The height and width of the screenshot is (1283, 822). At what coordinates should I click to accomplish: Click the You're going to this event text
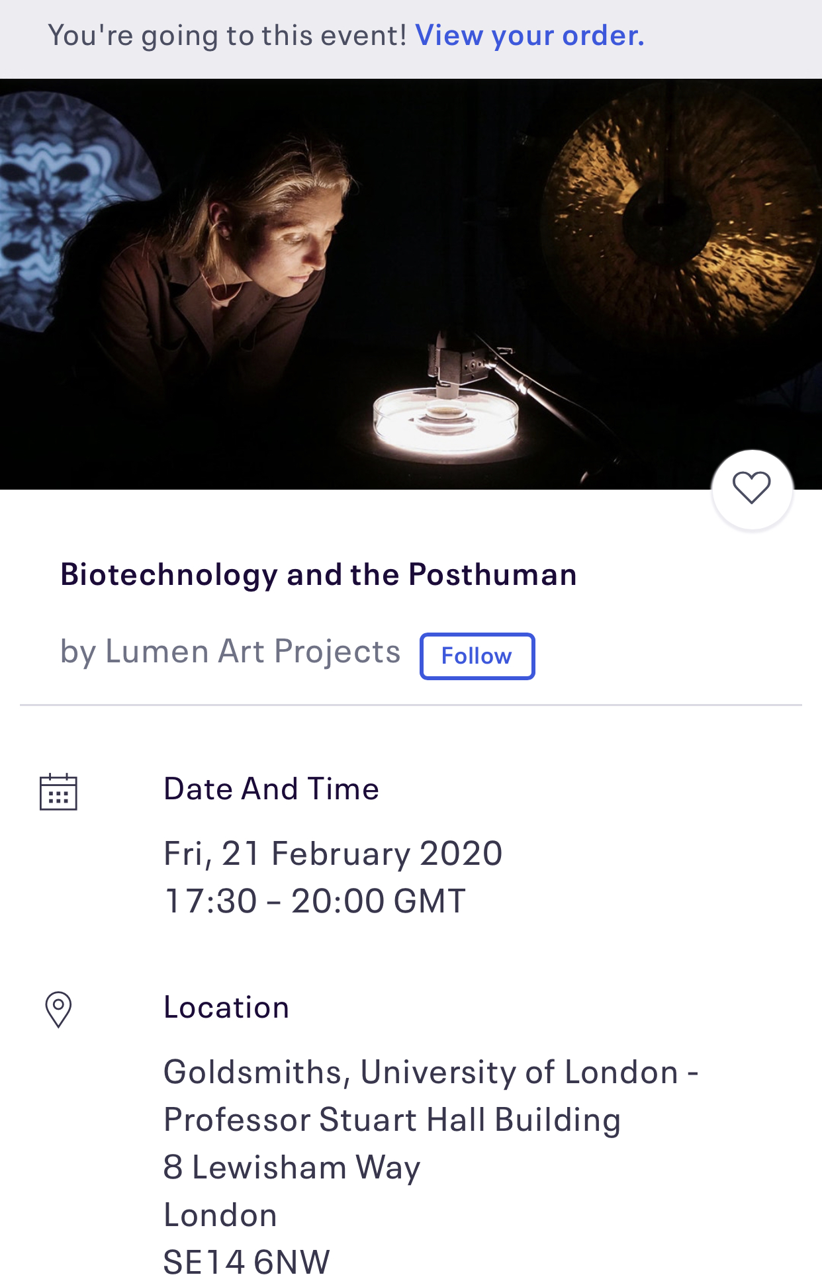click(227, 36)
